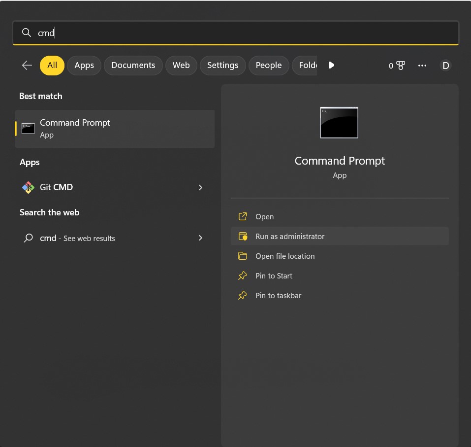Expand the cmd web results chevron

tap(200, 238)
